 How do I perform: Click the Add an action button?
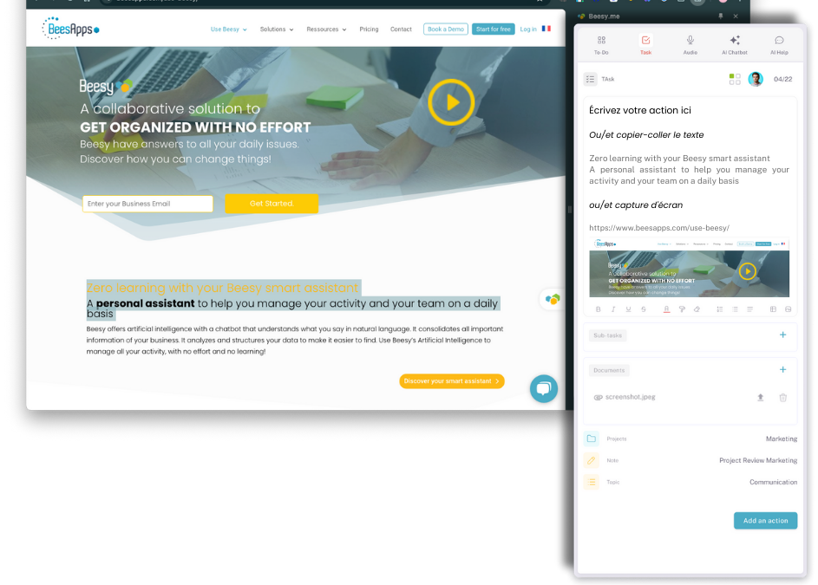765,520
